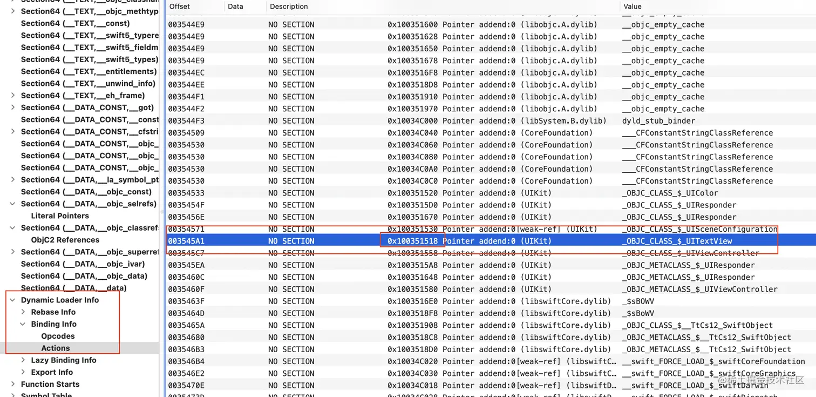Collapse the Binding Info node

click(23, 324)
